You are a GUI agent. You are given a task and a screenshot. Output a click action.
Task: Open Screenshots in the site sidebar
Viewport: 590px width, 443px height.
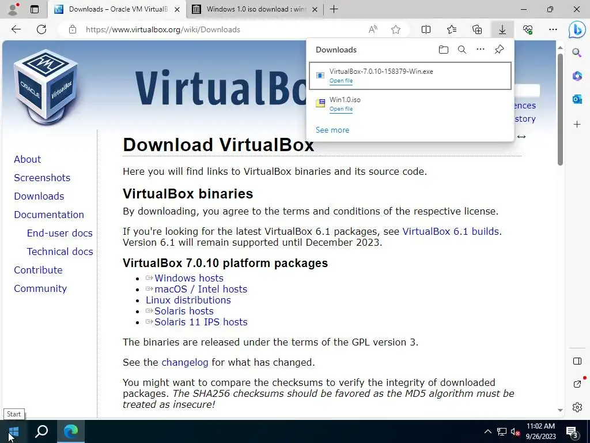[x=42, y=178]
